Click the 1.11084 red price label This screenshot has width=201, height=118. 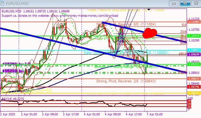[194, 22]
